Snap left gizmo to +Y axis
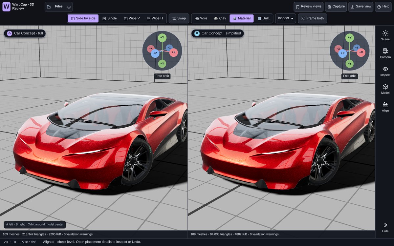This screenshot has height=246, width=394. click(x=162, y=38)
